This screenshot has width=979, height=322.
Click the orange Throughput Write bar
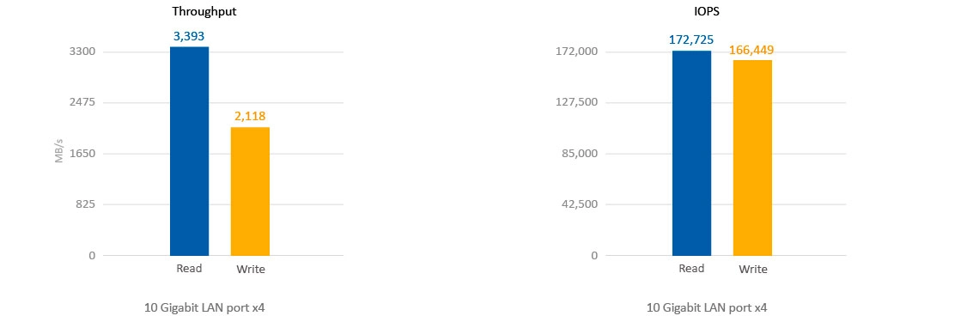[x=251, y=191]
